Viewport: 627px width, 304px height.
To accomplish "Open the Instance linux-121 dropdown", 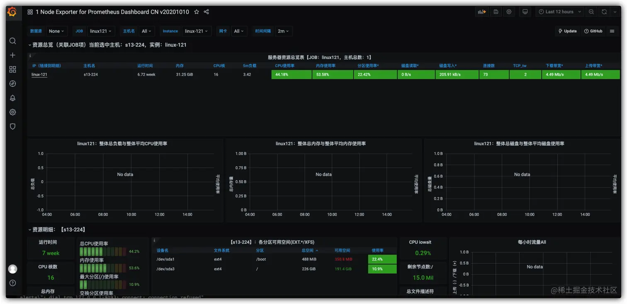I will (x=196, y=31).
